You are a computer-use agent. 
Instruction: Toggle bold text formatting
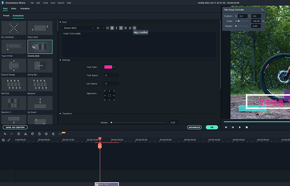(x=112, y=28)
